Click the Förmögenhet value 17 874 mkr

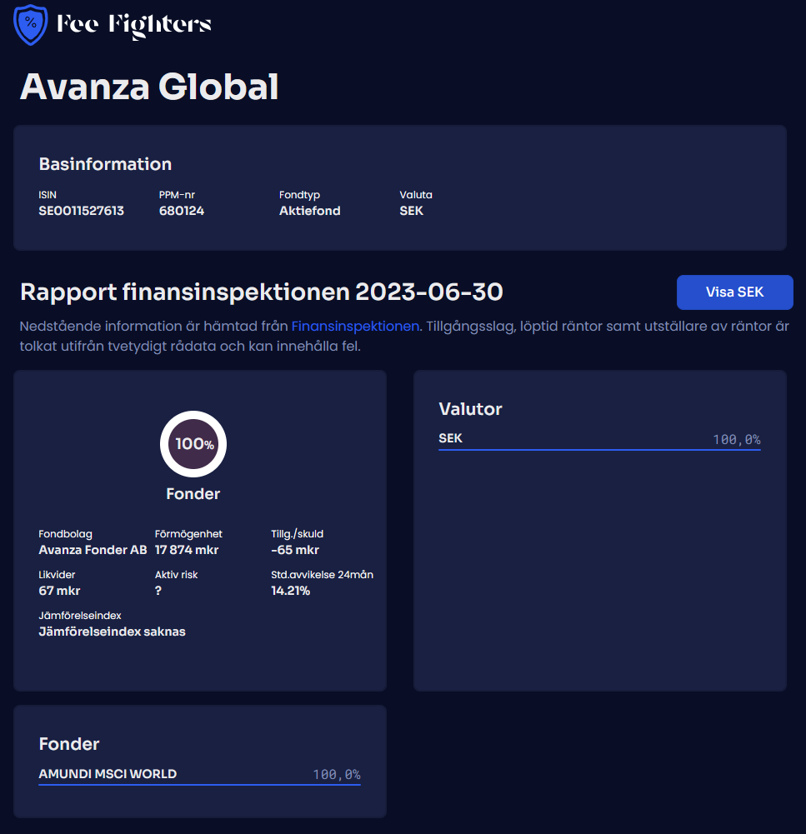187,550
